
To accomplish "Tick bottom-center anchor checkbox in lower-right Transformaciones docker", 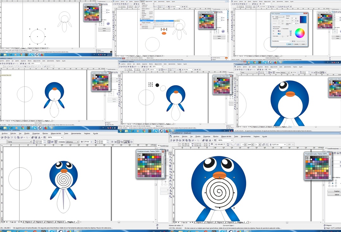I will [332, 186].
